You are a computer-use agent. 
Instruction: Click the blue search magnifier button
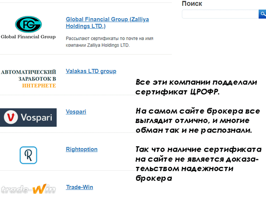click(262, 14)
